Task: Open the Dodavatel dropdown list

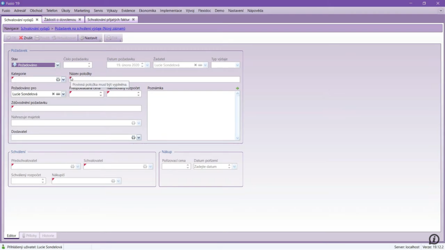Action: click(x=139, y=138)
